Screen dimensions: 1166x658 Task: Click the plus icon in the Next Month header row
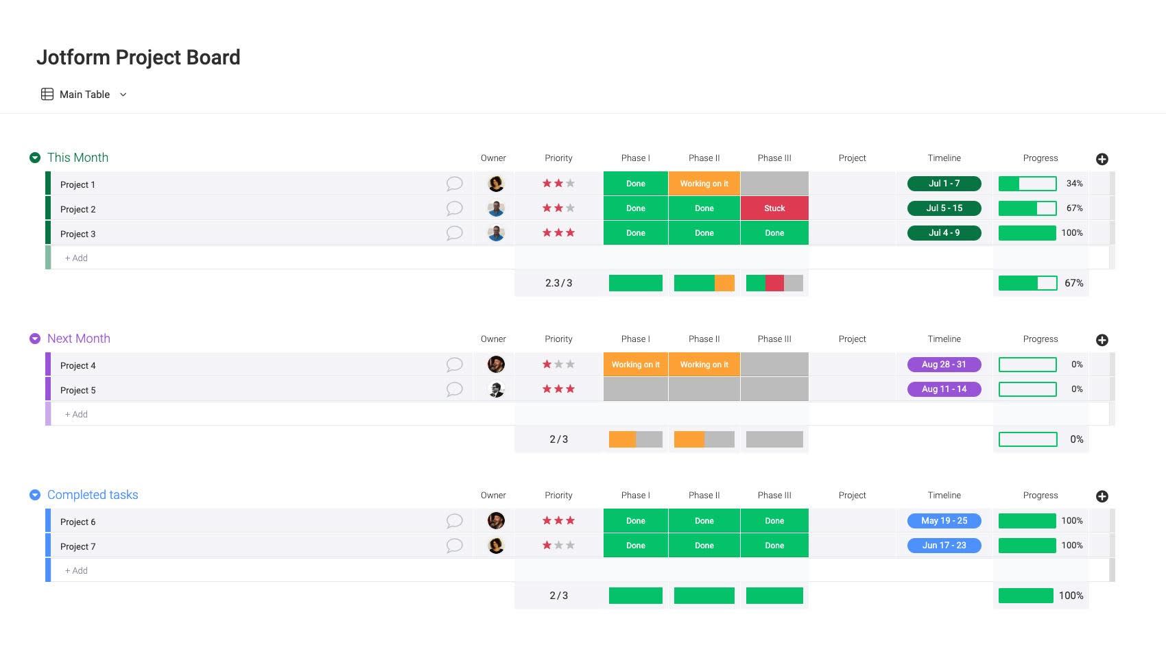1102,339
